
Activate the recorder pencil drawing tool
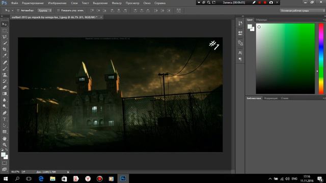pos(254,3)
